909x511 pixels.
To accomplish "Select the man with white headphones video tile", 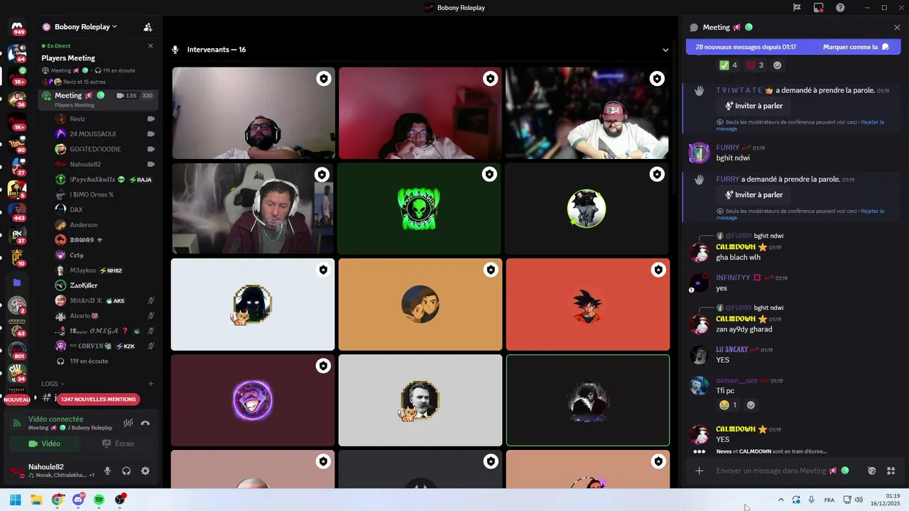I will coord(253,209).
